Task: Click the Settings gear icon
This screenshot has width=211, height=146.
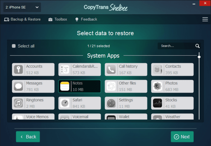Action: click(x=111, y=103)
